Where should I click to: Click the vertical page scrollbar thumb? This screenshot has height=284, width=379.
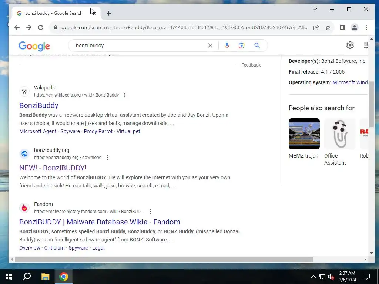371,104
